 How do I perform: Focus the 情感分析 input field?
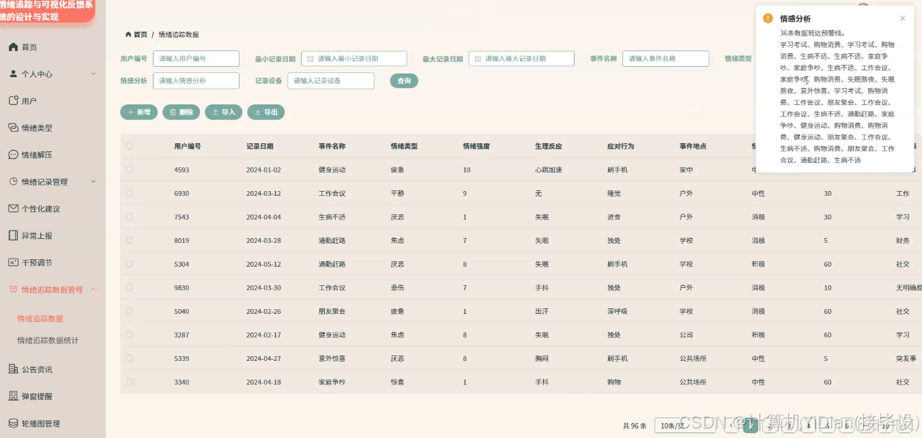pyautogui.click(x=196, y=81)
